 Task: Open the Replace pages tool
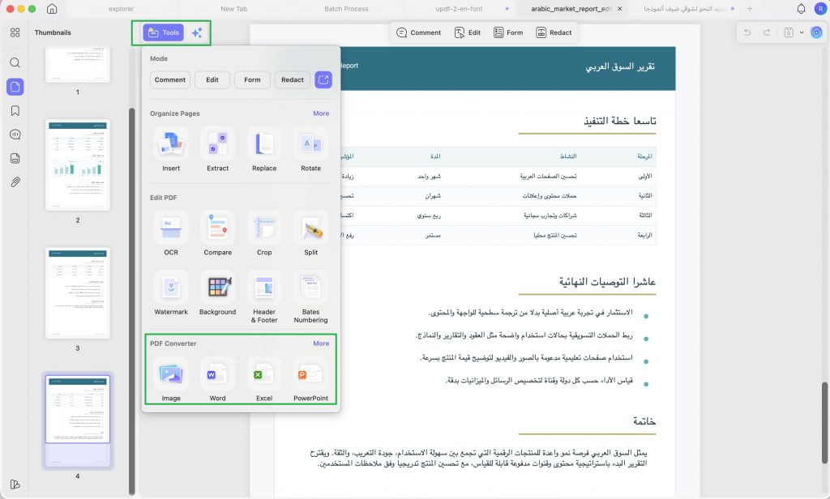click(264, 150)
